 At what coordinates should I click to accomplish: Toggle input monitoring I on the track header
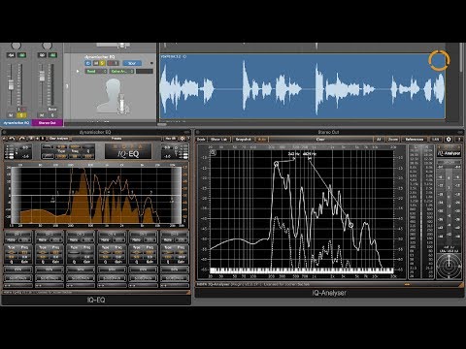click(x=116, y=63)
